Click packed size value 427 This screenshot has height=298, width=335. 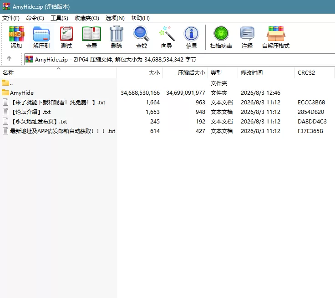pyautogui.click(x=200, y=131)
